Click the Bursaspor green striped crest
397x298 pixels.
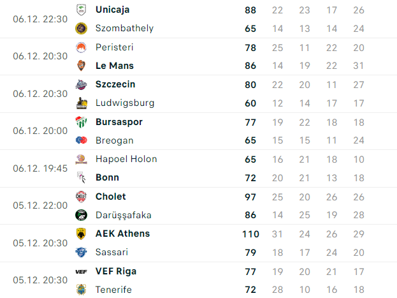[82, 122]
